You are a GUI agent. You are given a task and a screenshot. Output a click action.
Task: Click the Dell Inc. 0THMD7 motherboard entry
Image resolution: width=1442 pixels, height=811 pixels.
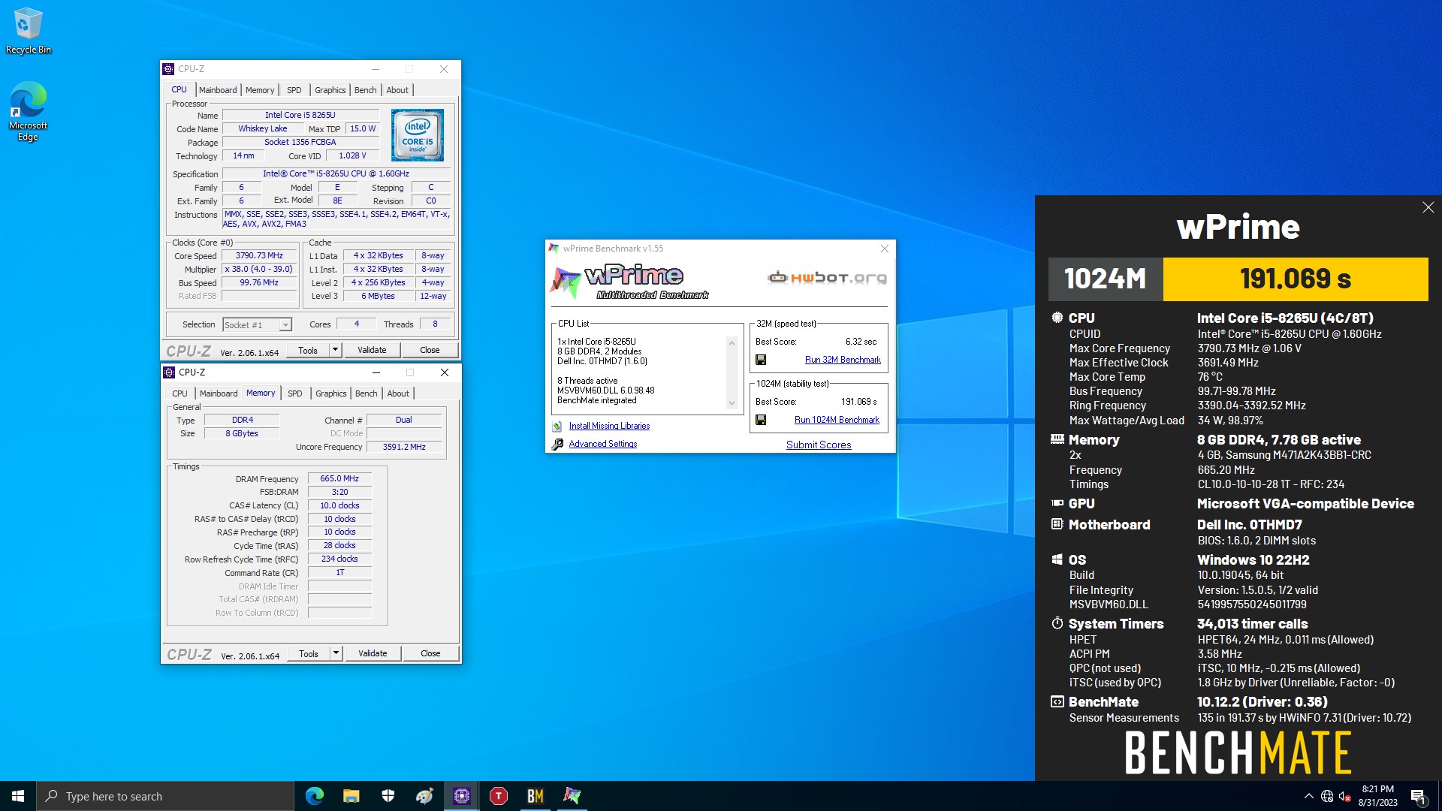click(1249, 525)
